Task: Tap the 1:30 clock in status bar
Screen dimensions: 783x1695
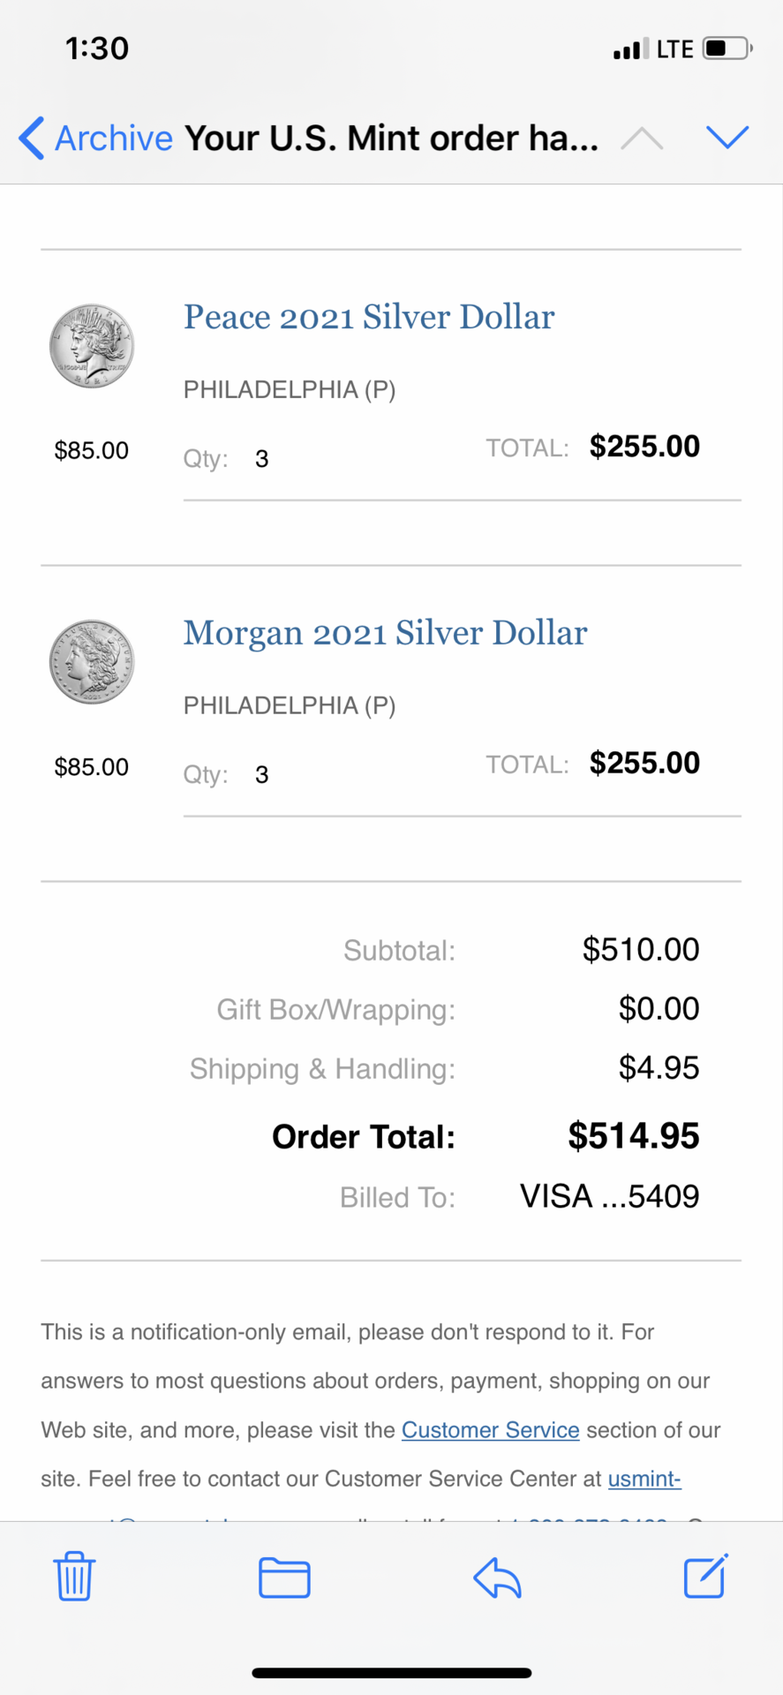Action: click(x=97, y=48)
